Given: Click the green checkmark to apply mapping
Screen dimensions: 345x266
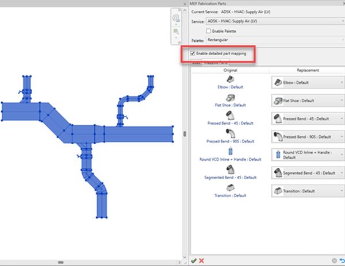Looking at the screenshot, I should point(194,261).
